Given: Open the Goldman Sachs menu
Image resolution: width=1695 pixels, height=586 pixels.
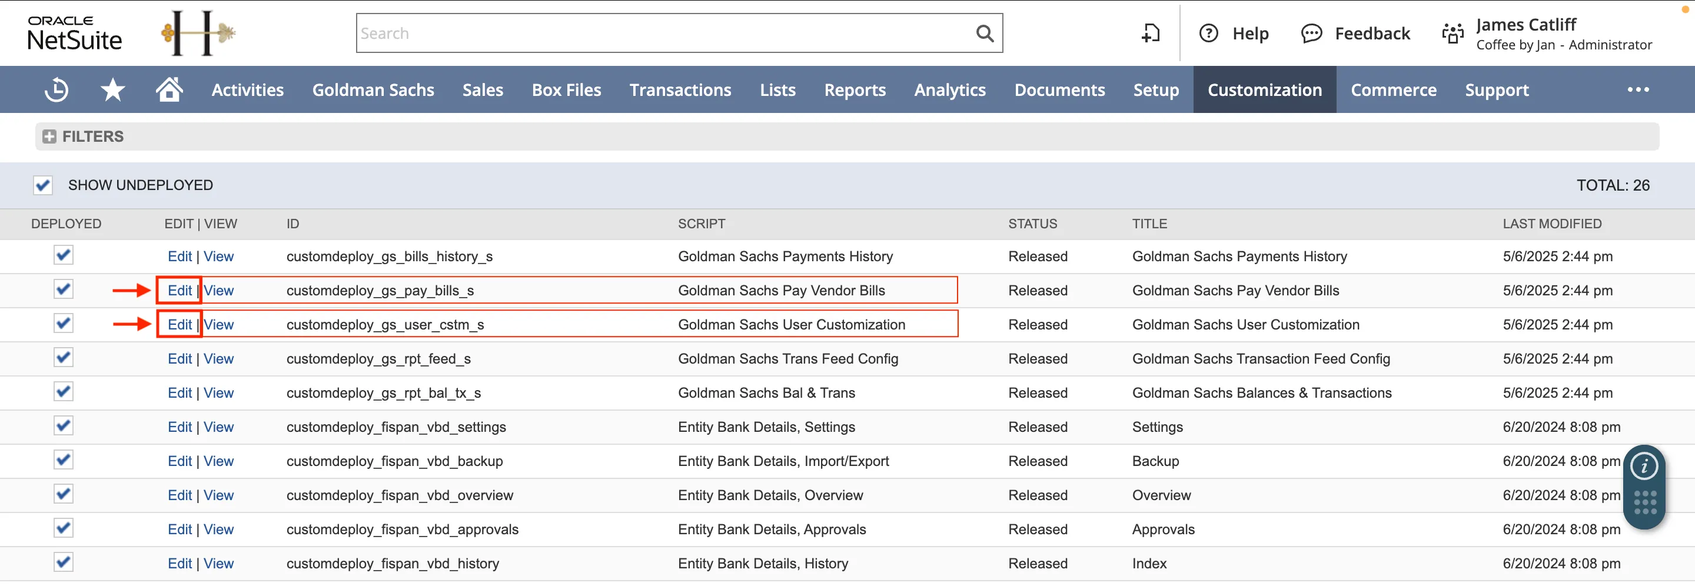Looking at the screenshot, I should tap(373, 89).
